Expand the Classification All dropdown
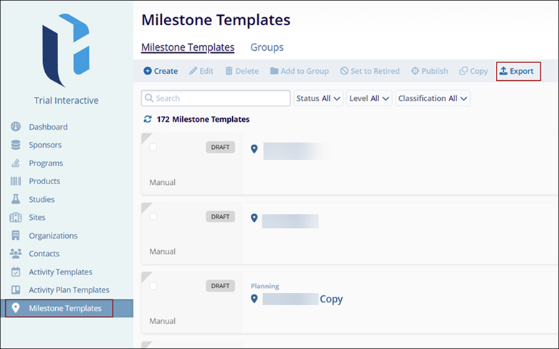559x349 pixels. (432, 98)
